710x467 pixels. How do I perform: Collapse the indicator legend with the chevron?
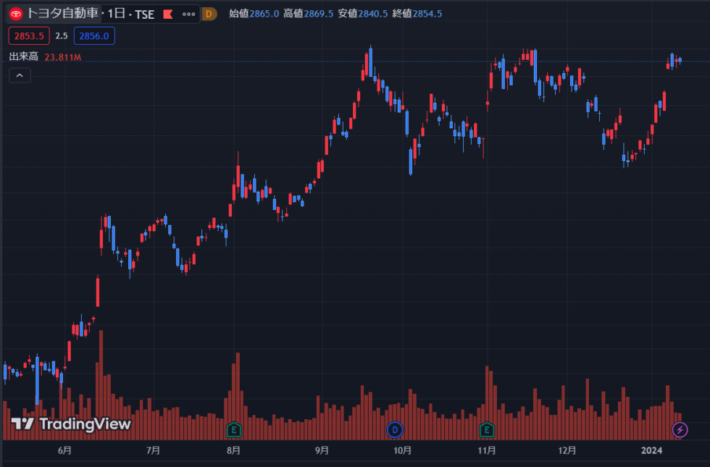pyautogui.click(x=20, y=75)
